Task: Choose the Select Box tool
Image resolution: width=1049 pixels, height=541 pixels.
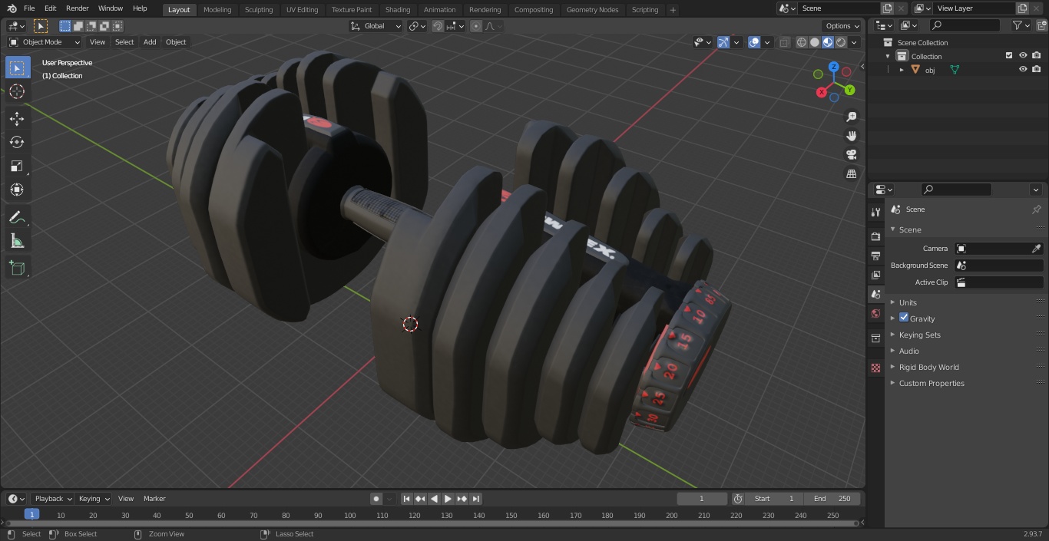Action: [x=17, y=68]
